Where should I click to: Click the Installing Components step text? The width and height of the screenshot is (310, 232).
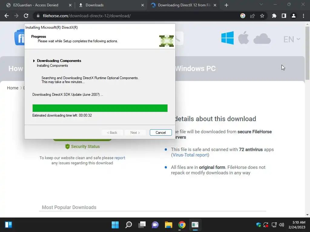pyautogui.click(x=52, y=66)
